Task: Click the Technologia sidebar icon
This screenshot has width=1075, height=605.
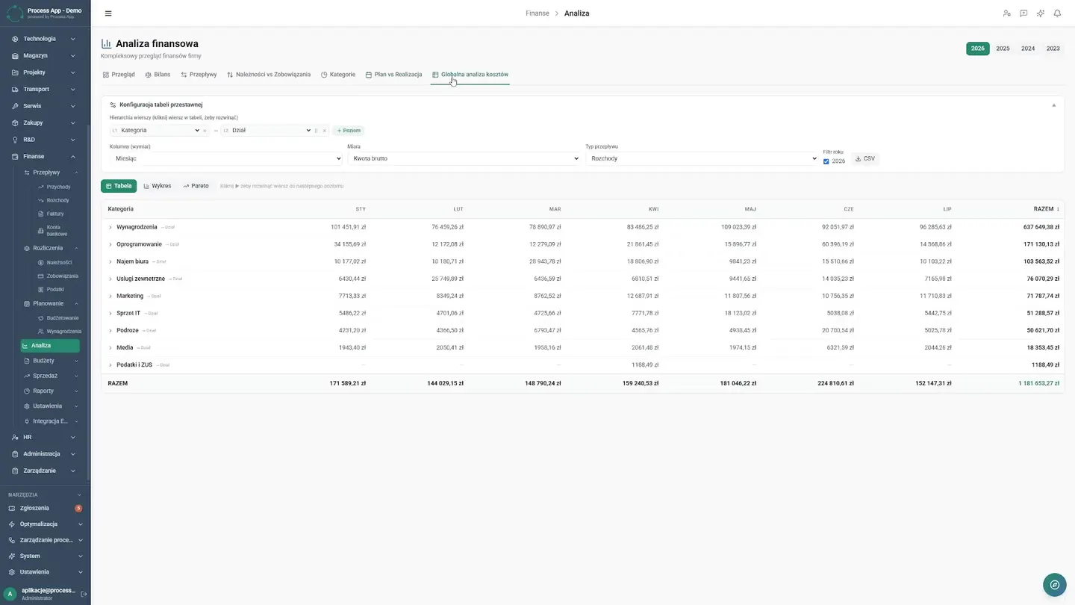Action: coord(16,39)
